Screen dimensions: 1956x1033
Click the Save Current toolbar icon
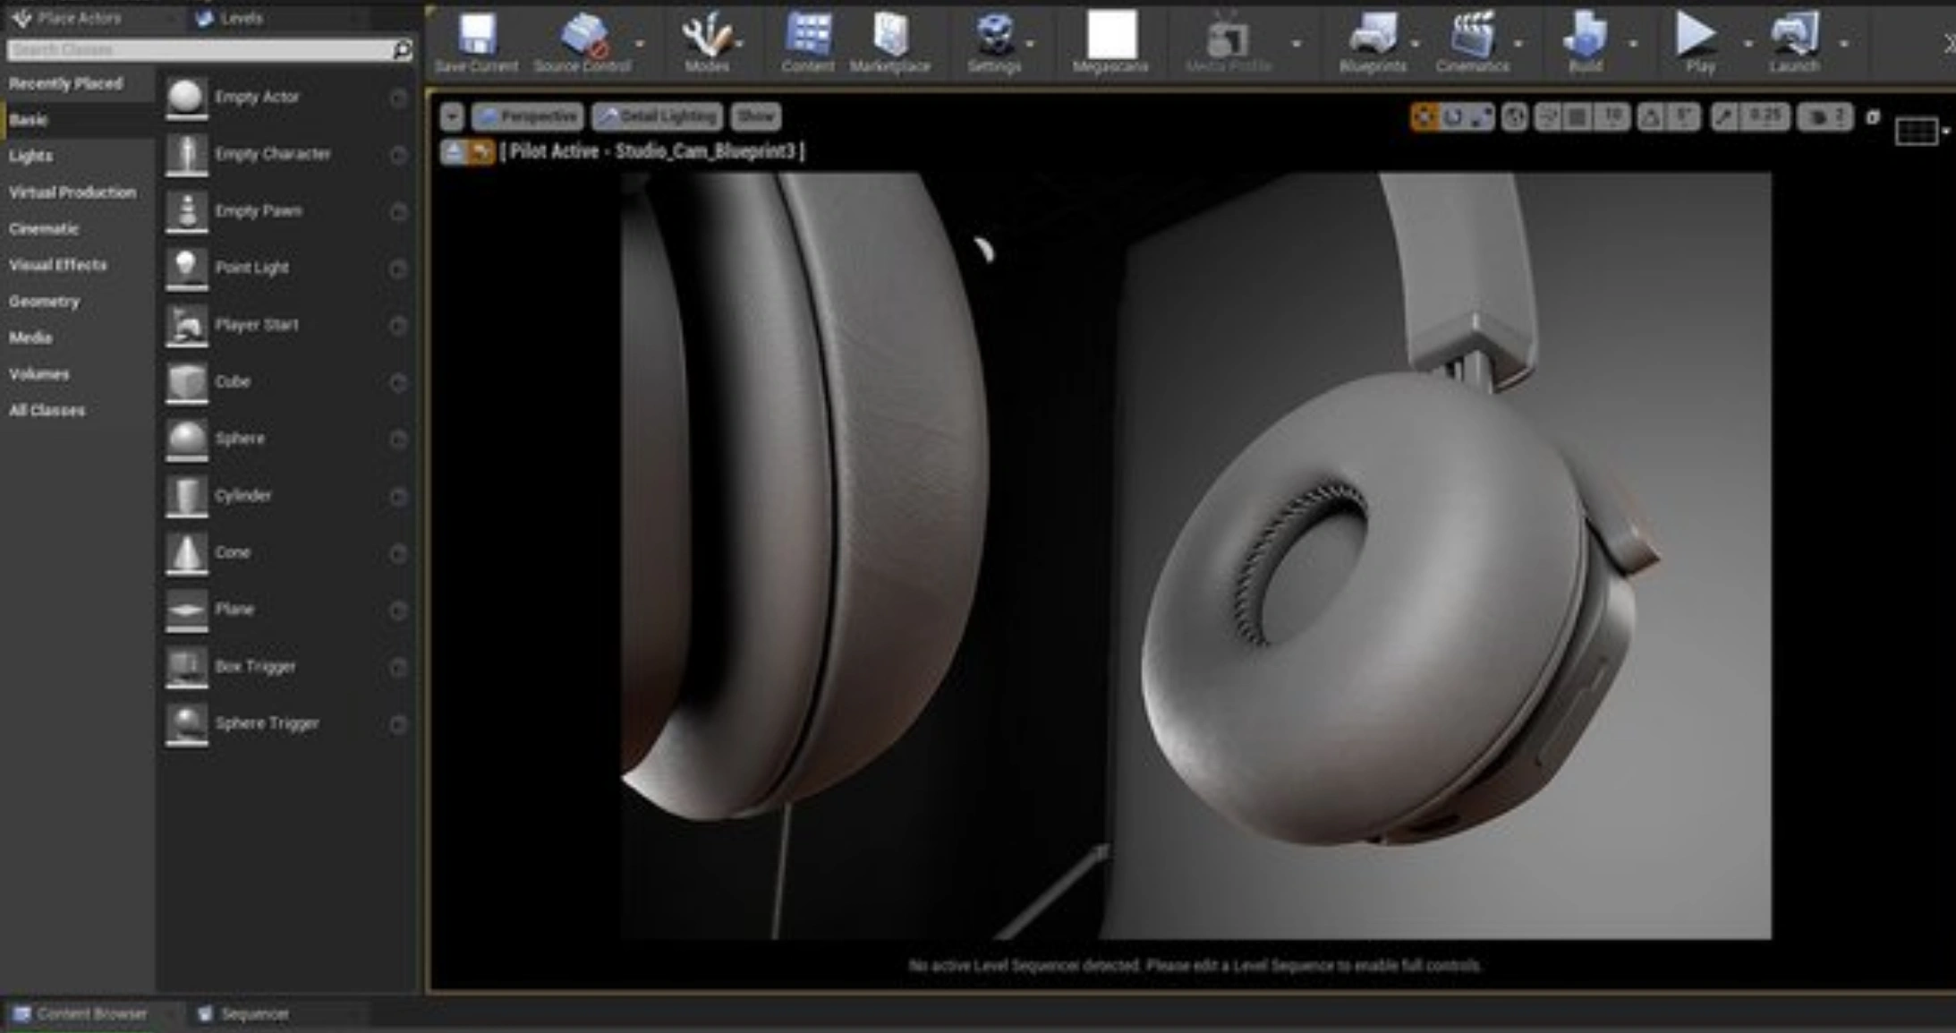(476, 41)
